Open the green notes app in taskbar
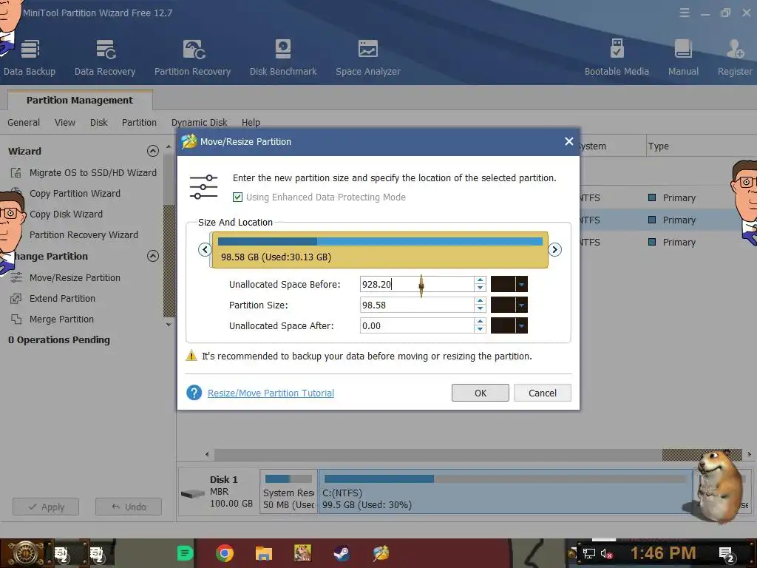The height and width of the screenshot is (568, 757). tap(185, 553)
